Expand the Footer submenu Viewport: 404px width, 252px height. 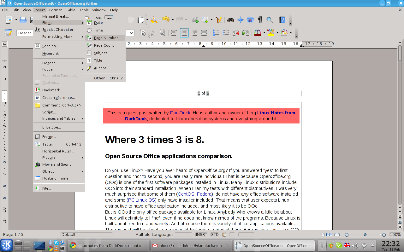point(59,69)
